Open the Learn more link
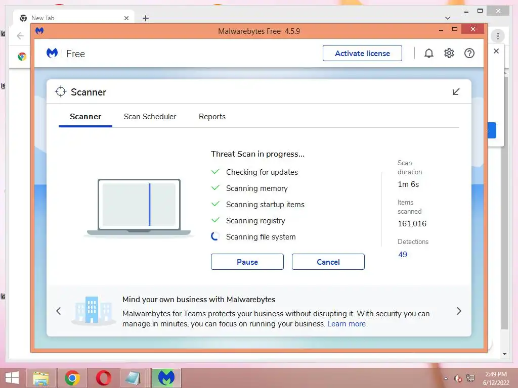The height and width of the screenshot is (388, 518). [347, 324]
